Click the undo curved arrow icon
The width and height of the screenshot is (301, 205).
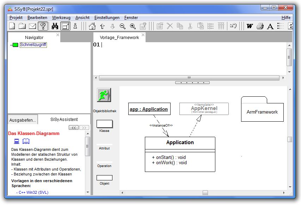[233, 26]
